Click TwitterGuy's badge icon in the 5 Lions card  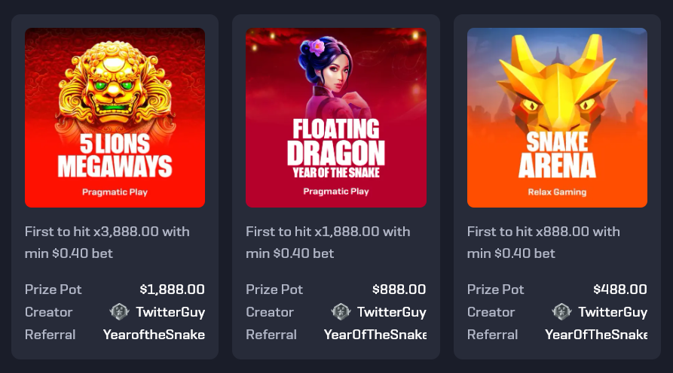(x=119, y=312)
